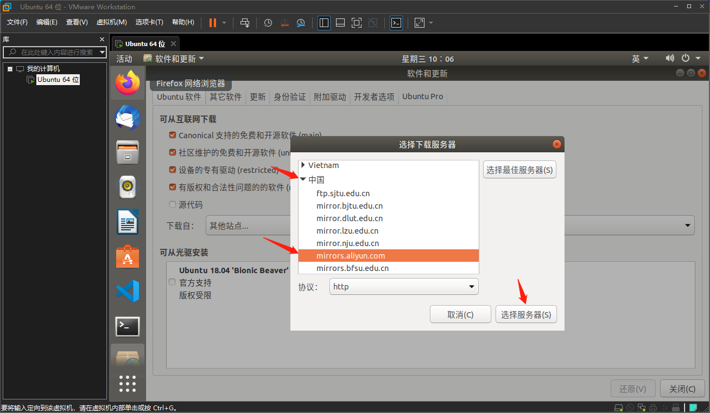Switch to the 其它软件 tab
The image size is (710, 413).
click(226, 96)
